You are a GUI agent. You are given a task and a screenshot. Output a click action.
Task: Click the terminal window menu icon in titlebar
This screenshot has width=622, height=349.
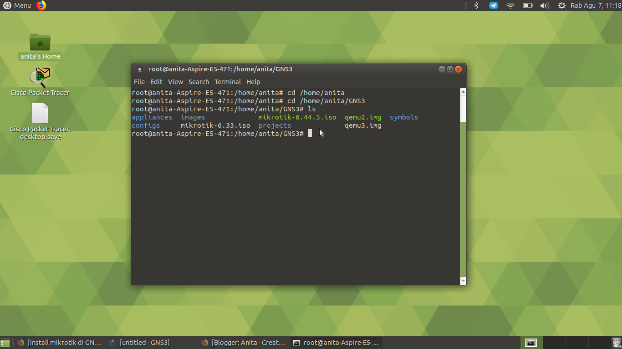pos(140,69)
